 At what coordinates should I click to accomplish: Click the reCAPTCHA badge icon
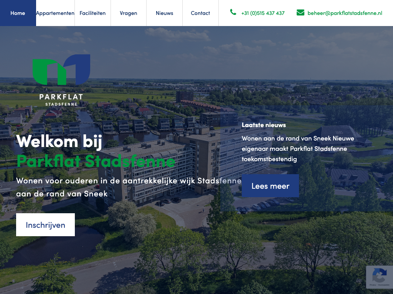click(380, 275)
